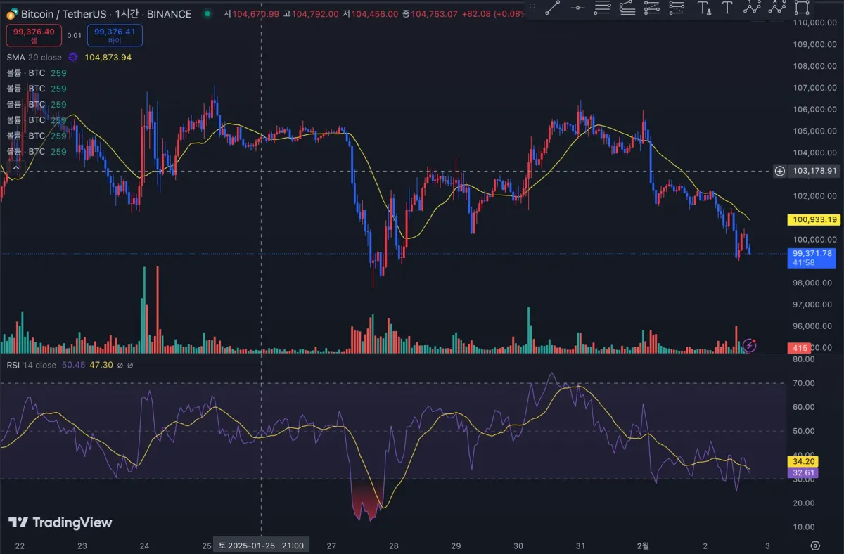Select the ABC correction wave tool
The width and height of the screenshot is (844, 554).
tap(777, 7)
